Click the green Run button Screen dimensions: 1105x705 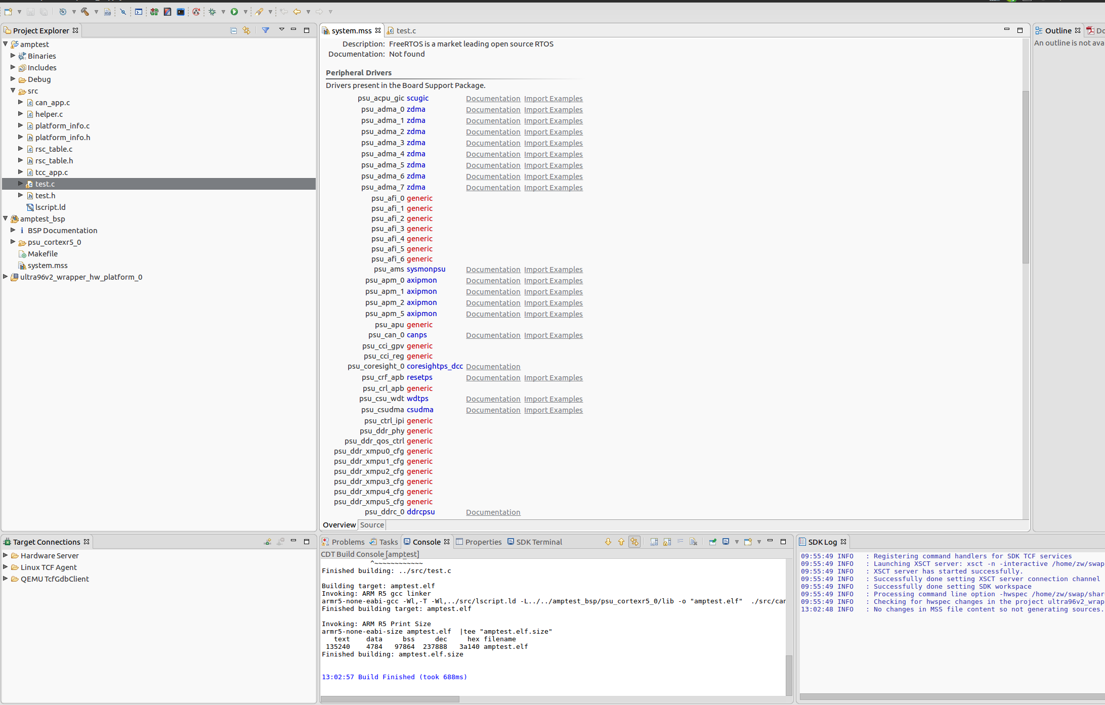[234, 12]
